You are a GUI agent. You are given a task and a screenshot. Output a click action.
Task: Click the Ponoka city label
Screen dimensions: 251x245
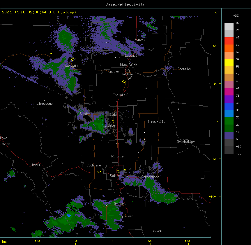click(140, 40)
